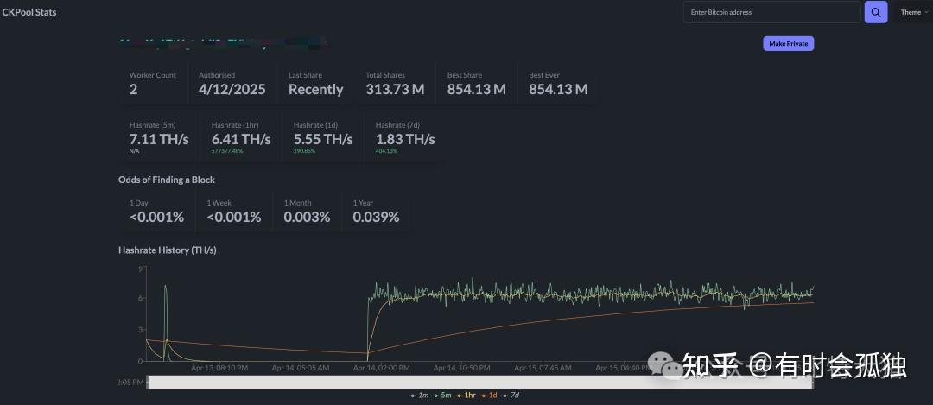
Task: Open CKPool Stats home link
Action: pos(29,12)
